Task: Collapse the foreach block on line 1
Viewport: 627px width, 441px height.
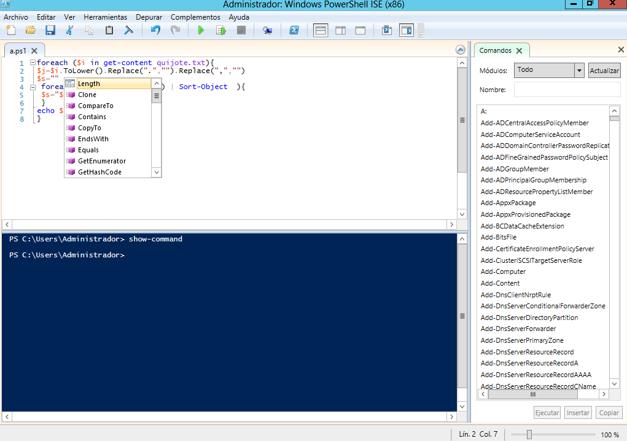Action: click(x=32, y=63)
